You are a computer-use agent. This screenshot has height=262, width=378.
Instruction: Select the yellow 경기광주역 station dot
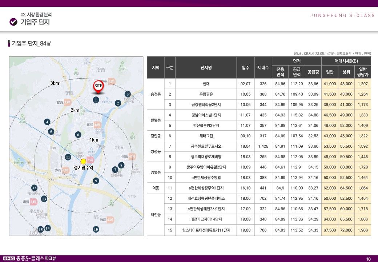(x=83, y=161)
